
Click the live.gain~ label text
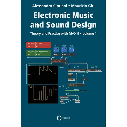tap(76, 89)
